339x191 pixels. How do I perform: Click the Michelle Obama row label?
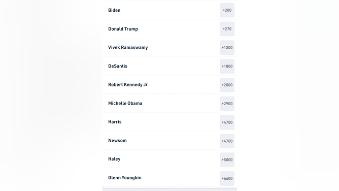click(x=125, y=103)
